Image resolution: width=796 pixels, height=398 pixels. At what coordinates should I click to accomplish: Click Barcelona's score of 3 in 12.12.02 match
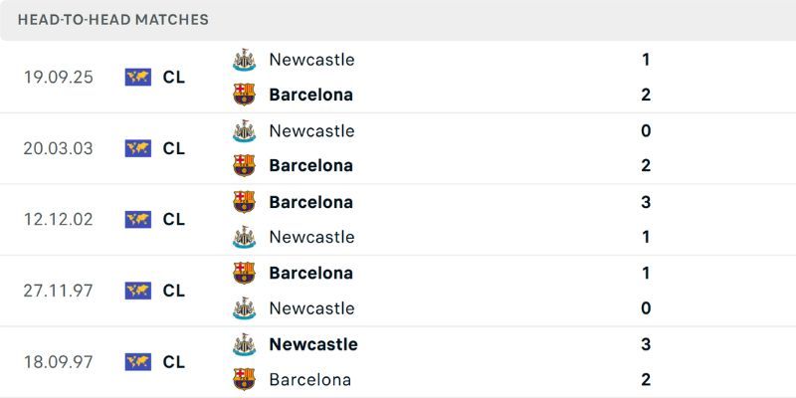(646, 202)
